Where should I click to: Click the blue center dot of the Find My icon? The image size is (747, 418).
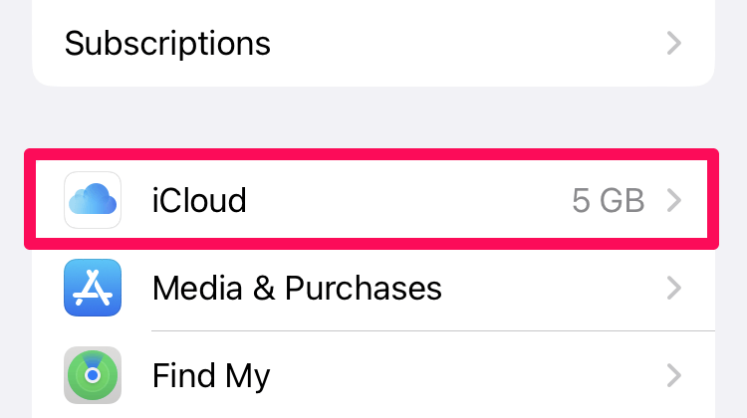tap(93, 375)
